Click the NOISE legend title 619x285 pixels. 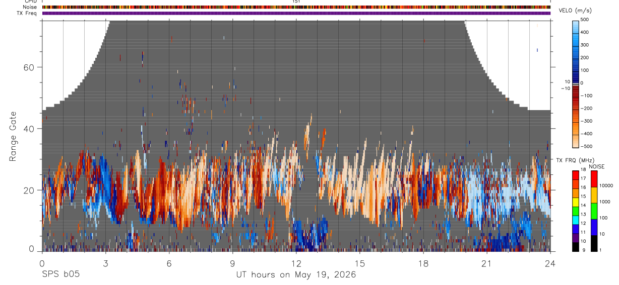point(597,166)
